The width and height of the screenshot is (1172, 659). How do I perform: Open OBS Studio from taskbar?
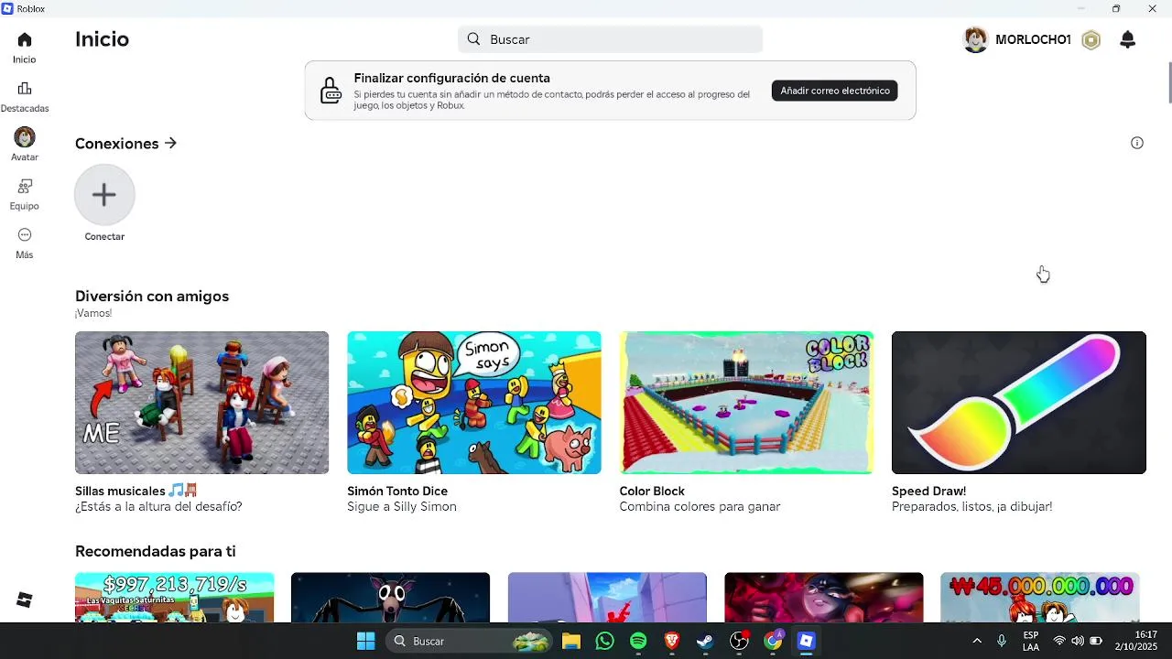(739, 641)
